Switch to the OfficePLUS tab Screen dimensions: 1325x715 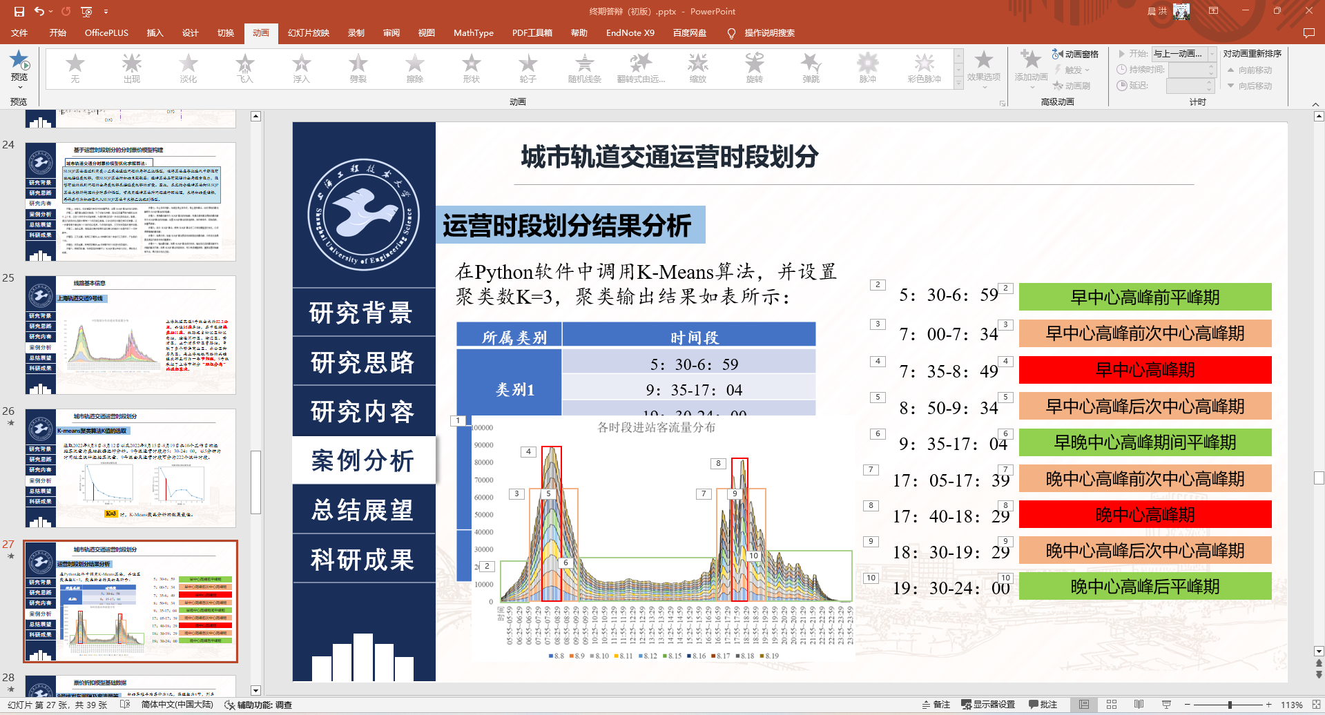click(106, 33)
